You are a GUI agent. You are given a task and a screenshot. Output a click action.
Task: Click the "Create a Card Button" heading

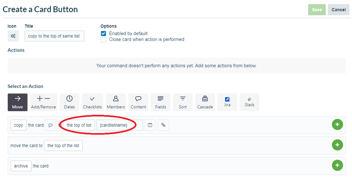40,10
